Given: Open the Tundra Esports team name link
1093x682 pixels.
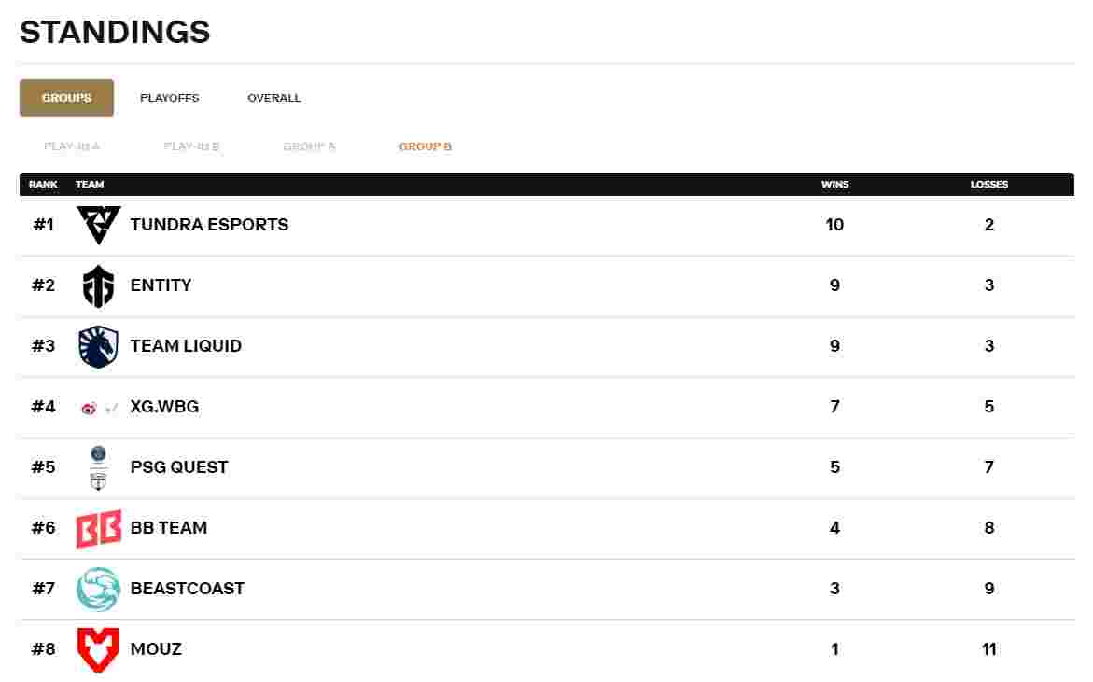Looking at the screenshot, I should pos(209,224).
